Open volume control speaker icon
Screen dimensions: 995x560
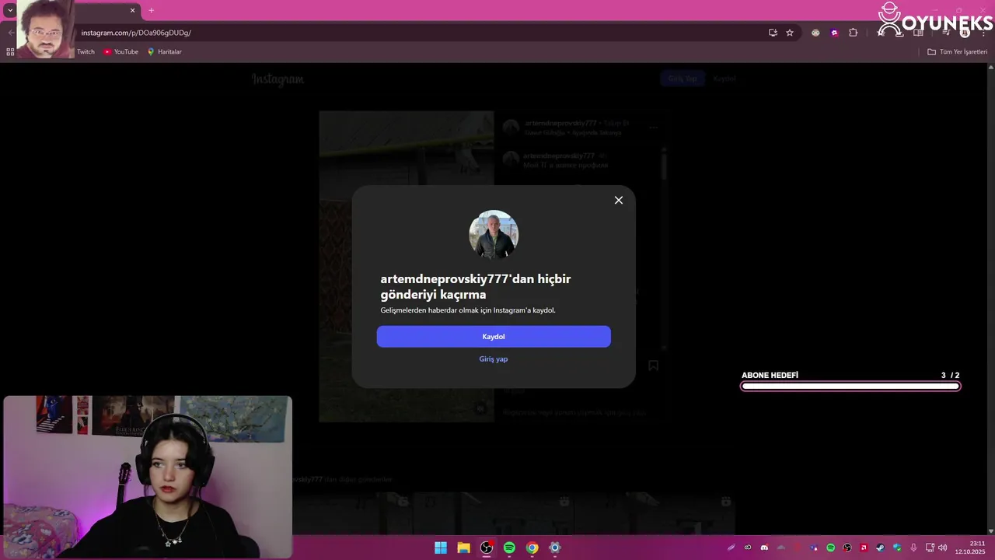[x=942, y=548]
